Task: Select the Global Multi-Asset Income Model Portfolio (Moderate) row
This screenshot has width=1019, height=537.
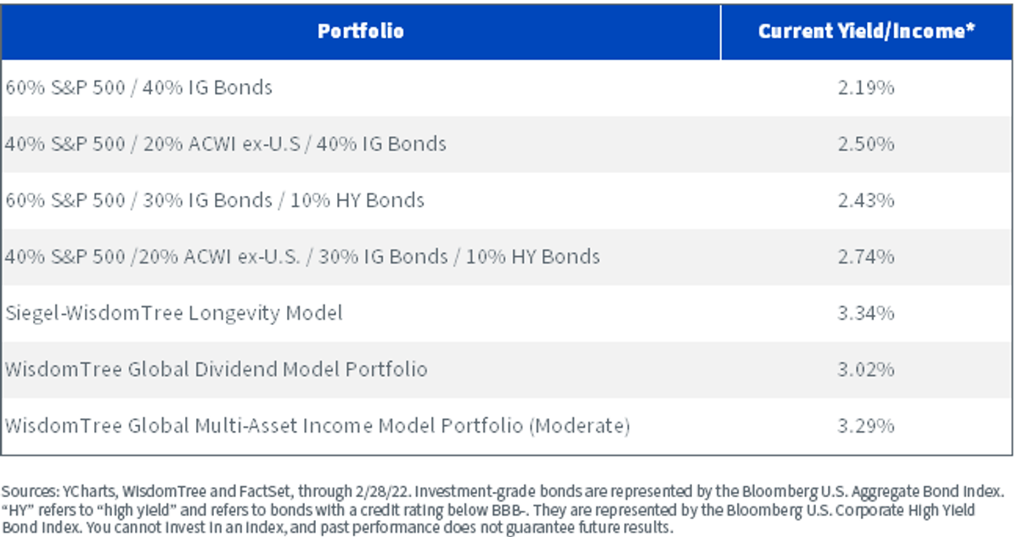Action: 507,426
